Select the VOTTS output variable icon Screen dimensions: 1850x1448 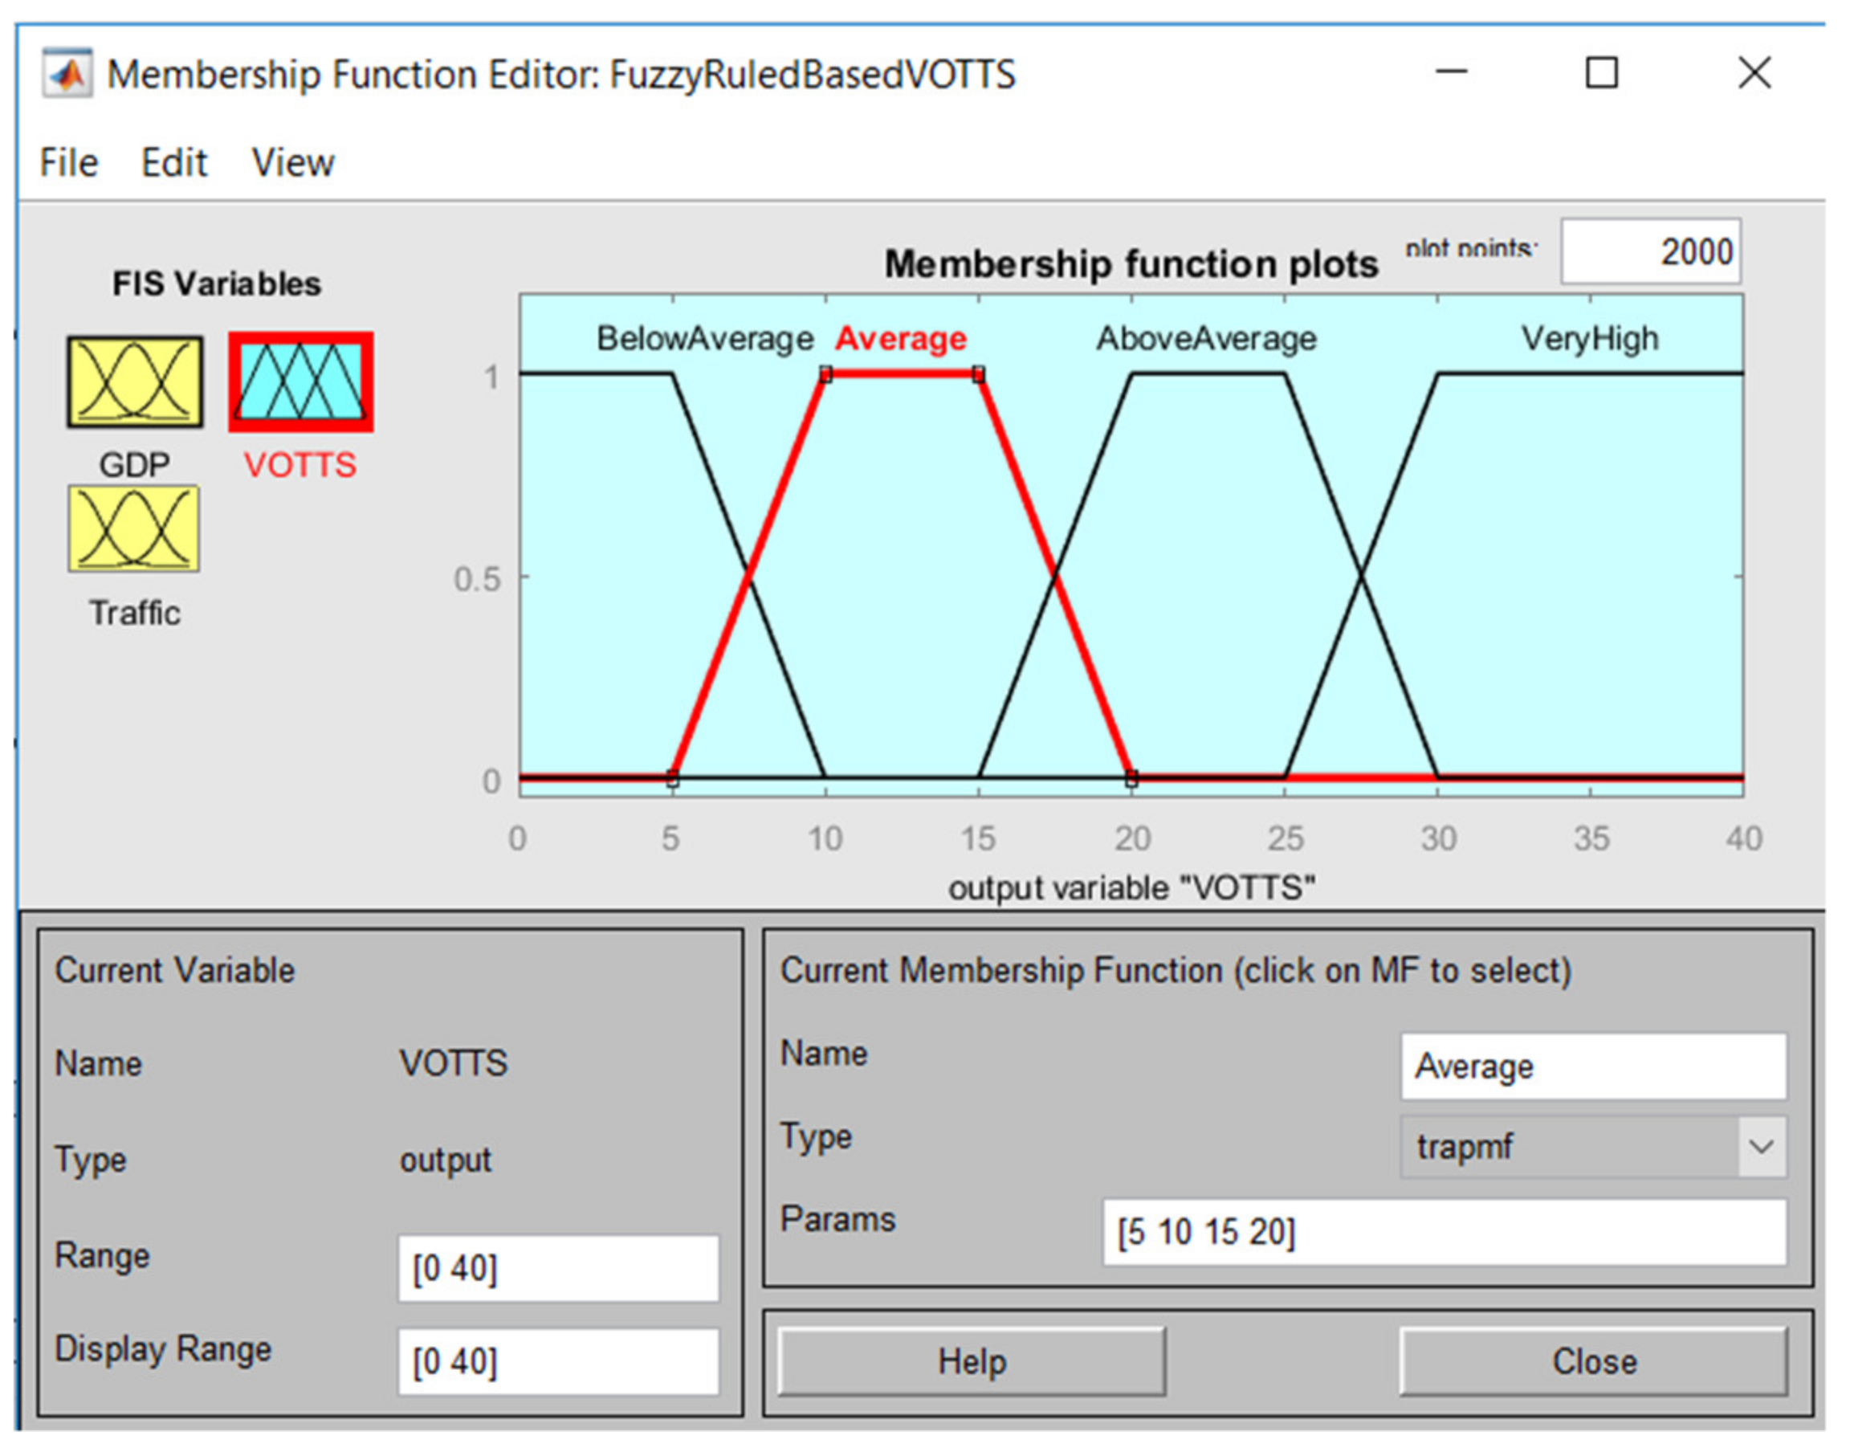pos(300,381)
